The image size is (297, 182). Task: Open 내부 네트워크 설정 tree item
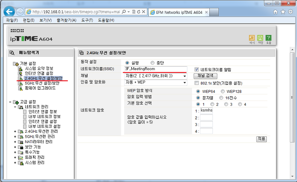[x=45, y=126]
